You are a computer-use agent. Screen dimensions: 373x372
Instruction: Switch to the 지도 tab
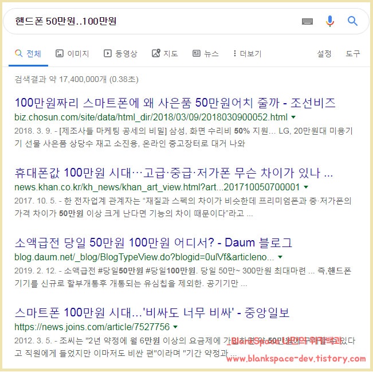[165, 53]
